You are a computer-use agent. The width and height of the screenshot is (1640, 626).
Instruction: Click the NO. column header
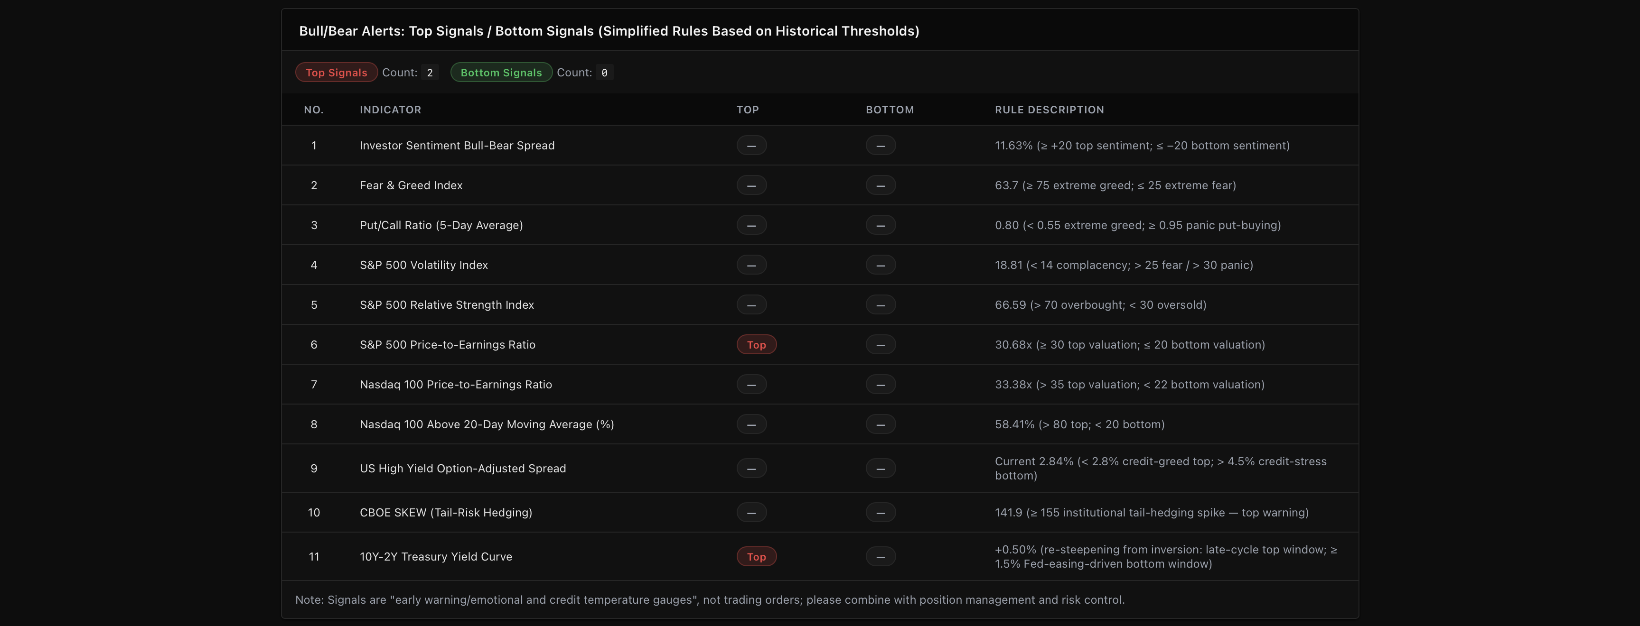pyautogui.click(x=314, y=110)
